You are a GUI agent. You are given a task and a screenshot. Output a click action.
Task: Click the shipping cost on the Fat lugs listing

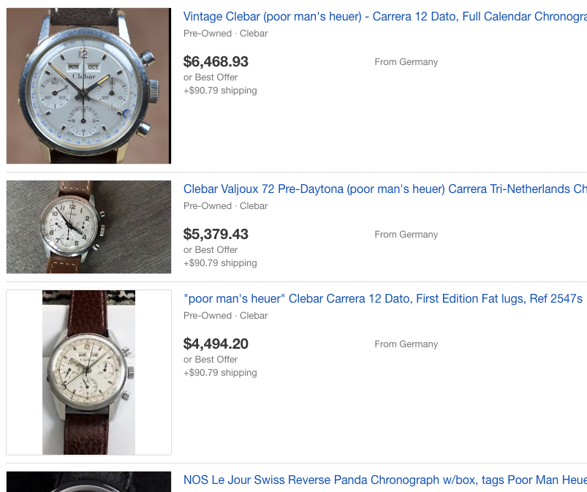click(220, 373)
